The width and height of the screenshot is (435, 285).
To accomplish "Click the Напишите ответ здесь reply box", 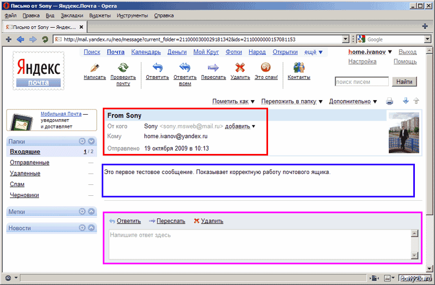I will [261, 244].
